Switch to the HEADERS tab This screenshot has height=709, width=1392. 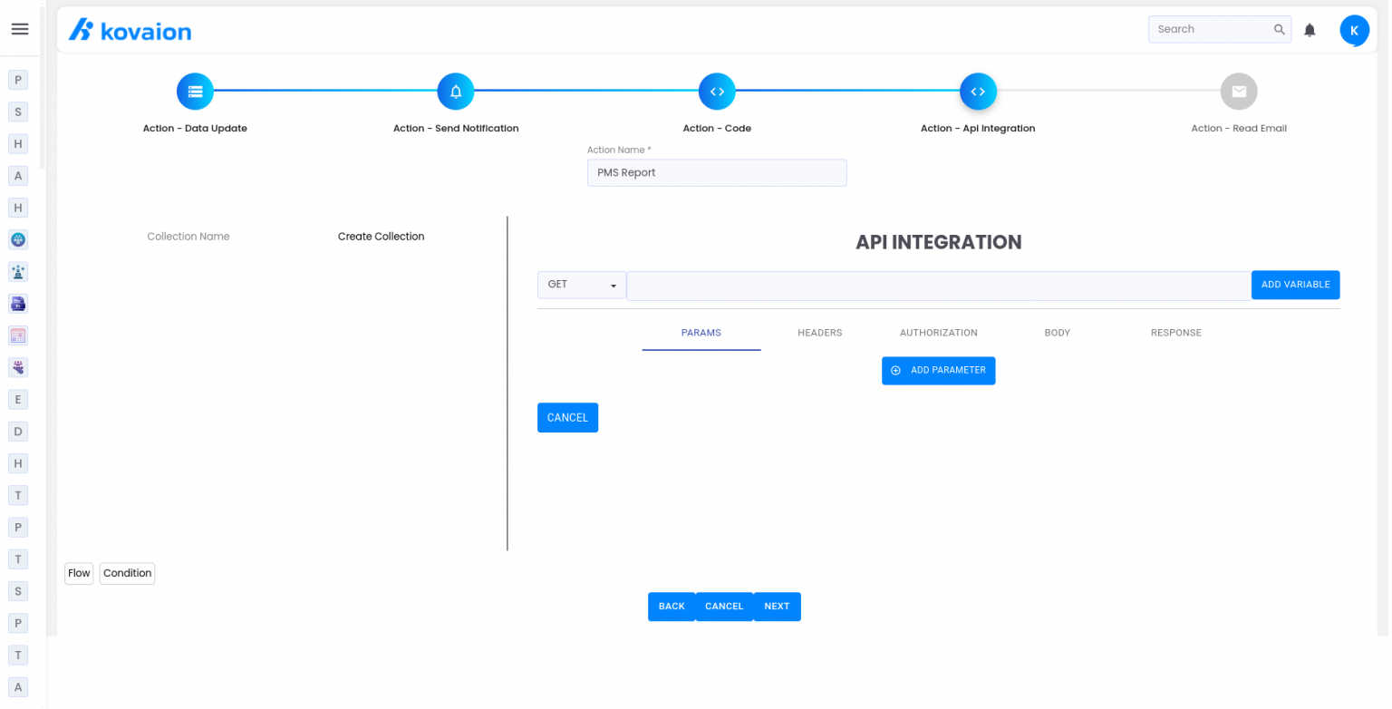pos(819,333)
